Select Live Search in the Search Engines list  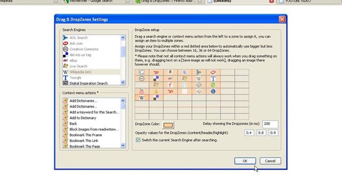(x=91, y=66)
